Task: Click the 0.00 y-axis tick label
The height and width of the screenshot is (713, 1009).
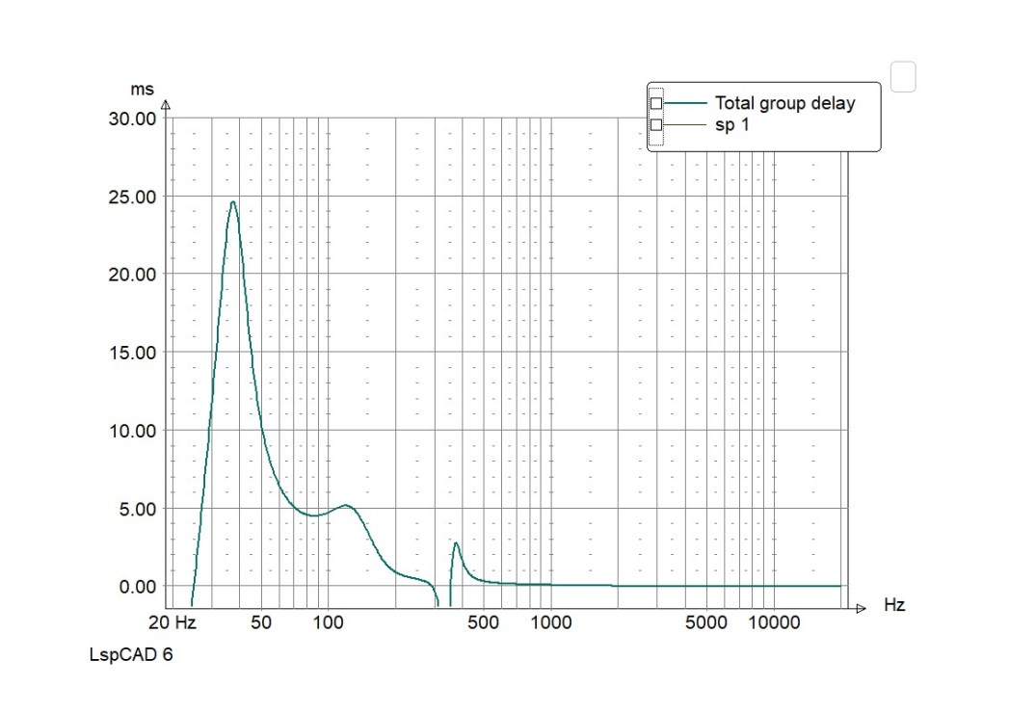Action: pyautogui.click(x=138, y=587)
